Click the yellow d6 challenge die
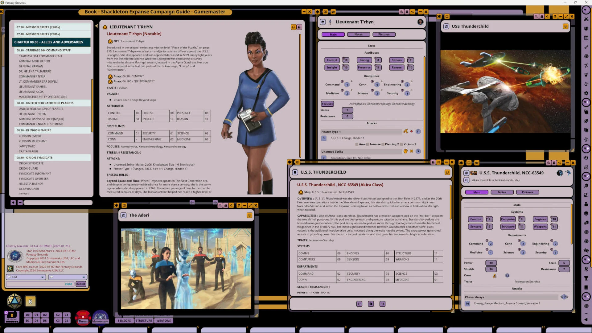This screenshot has width=592, height=333. (30, 302)
